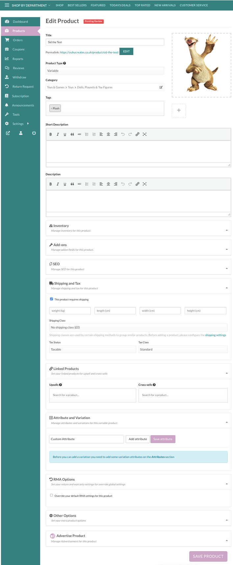Viewport: 233px width, 565px height.
Task: Uncheck This product requires shipping
Action: pos(51,299)
